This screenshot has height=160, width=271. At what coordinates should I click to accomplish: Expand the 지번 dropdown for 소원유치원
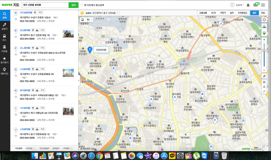55,134
